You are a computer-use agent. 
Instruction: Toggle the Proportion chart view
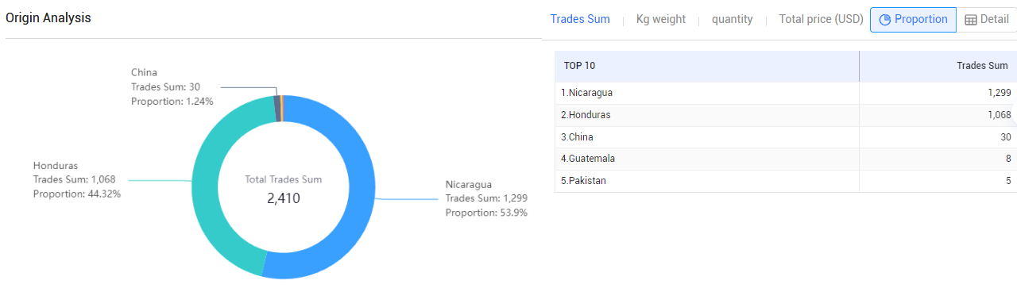pos(913,20)
